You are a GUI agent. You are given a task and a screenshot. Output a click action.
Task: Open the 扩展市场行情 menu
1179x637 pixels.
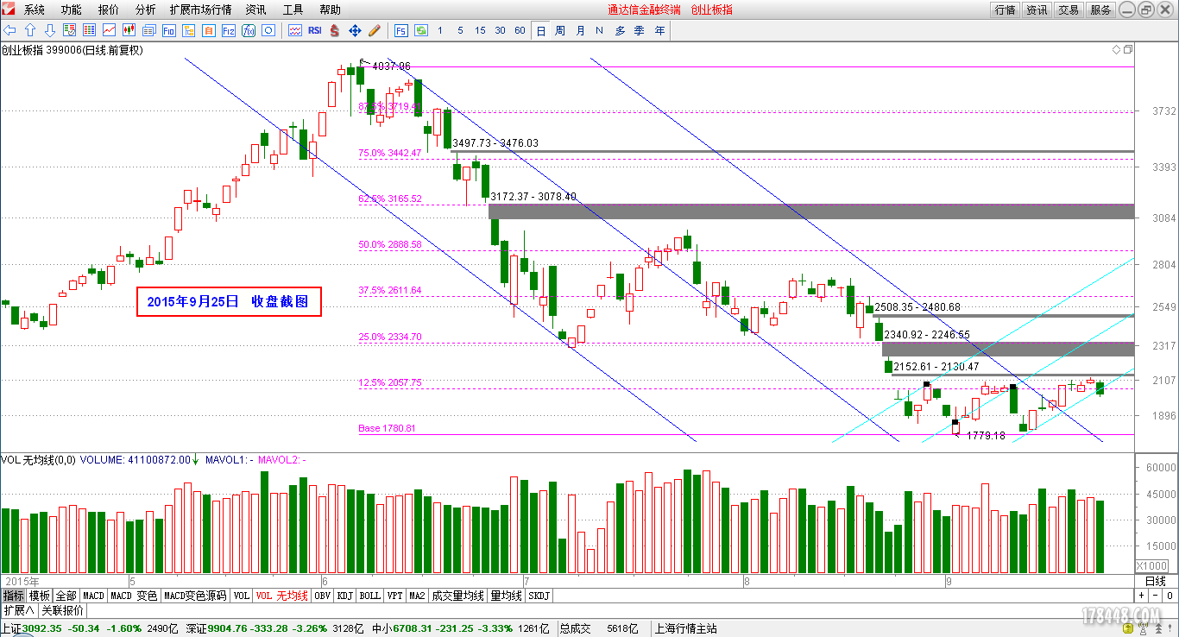pyautogui.click(x=201, y=9)
